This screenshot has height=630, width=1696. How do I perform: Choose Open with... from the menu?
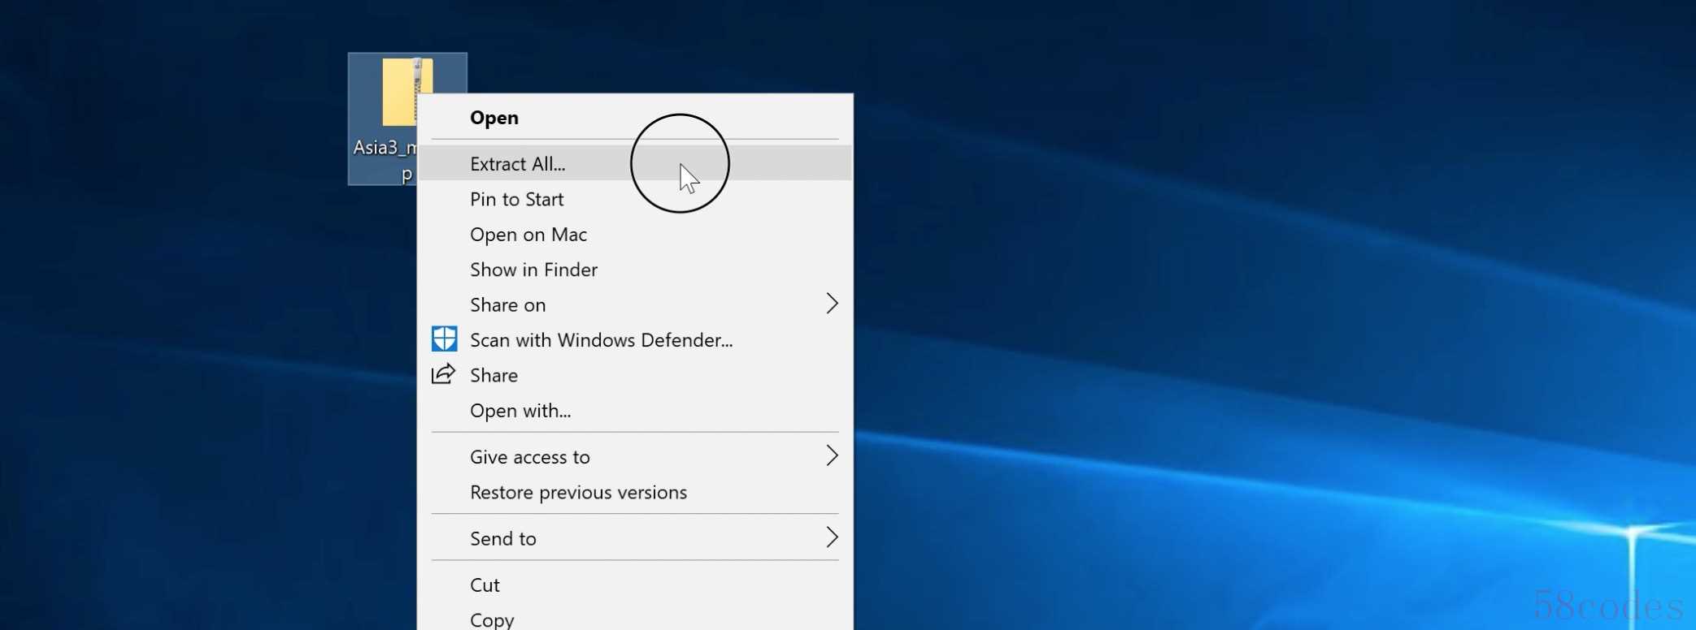[x=520, y=411]
